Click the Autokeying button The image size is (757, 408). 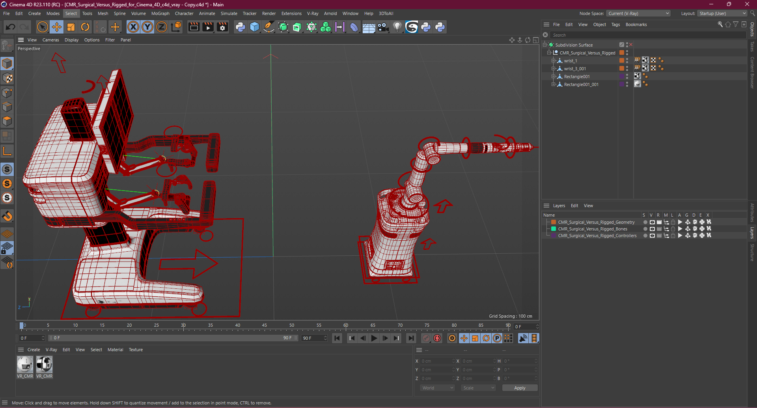click(x=437, y=338)
